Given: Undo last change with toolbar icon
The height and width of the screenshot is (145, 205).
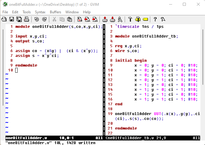Looking at the screenshot, I should [x=36, y=19].
